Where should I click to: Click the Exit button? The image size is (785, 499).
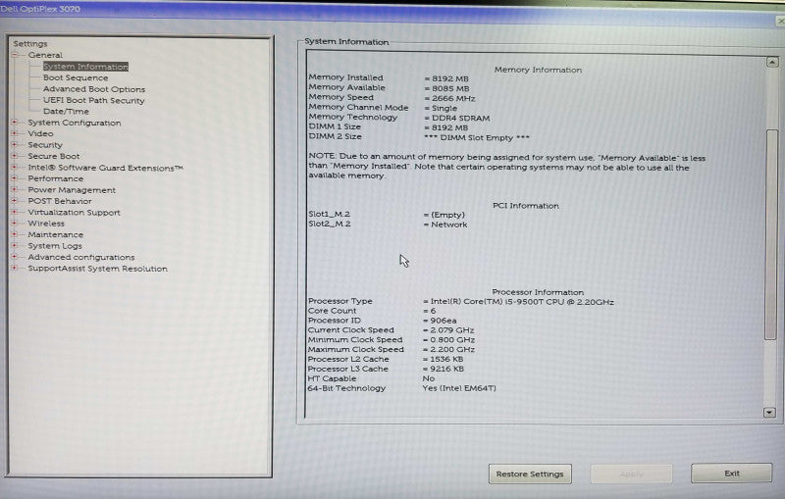tap(731, 473)
